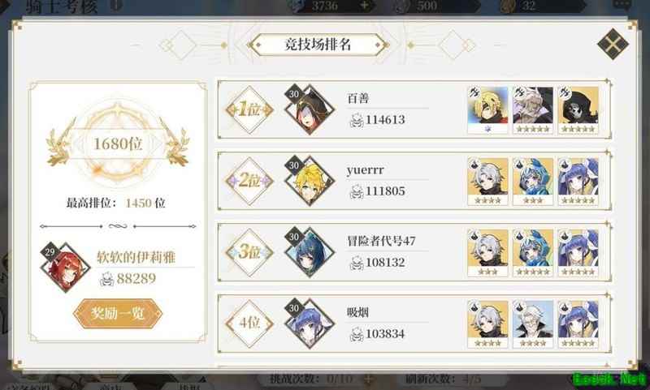Tap yuerrr's blonde avatar portrait
650x390 pixels.
click(310, 181)
